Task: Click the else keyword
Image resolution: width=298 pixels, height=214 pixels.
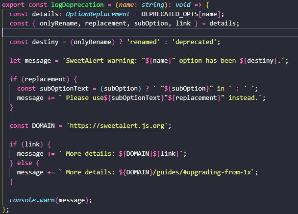Action: click(25, 163)
